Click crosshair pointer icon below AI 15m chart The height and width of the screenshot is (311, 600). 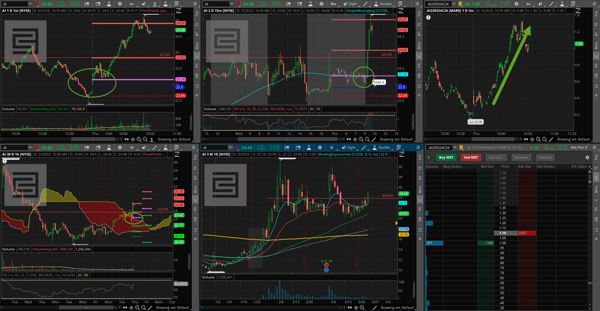[355, 139]
